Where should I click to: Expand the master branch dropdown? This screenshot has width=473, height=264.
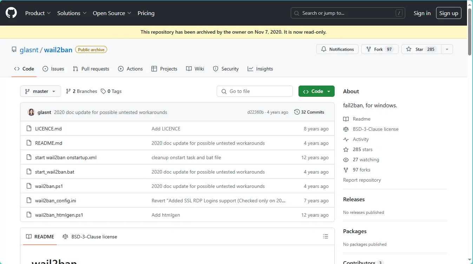[40, 91]
